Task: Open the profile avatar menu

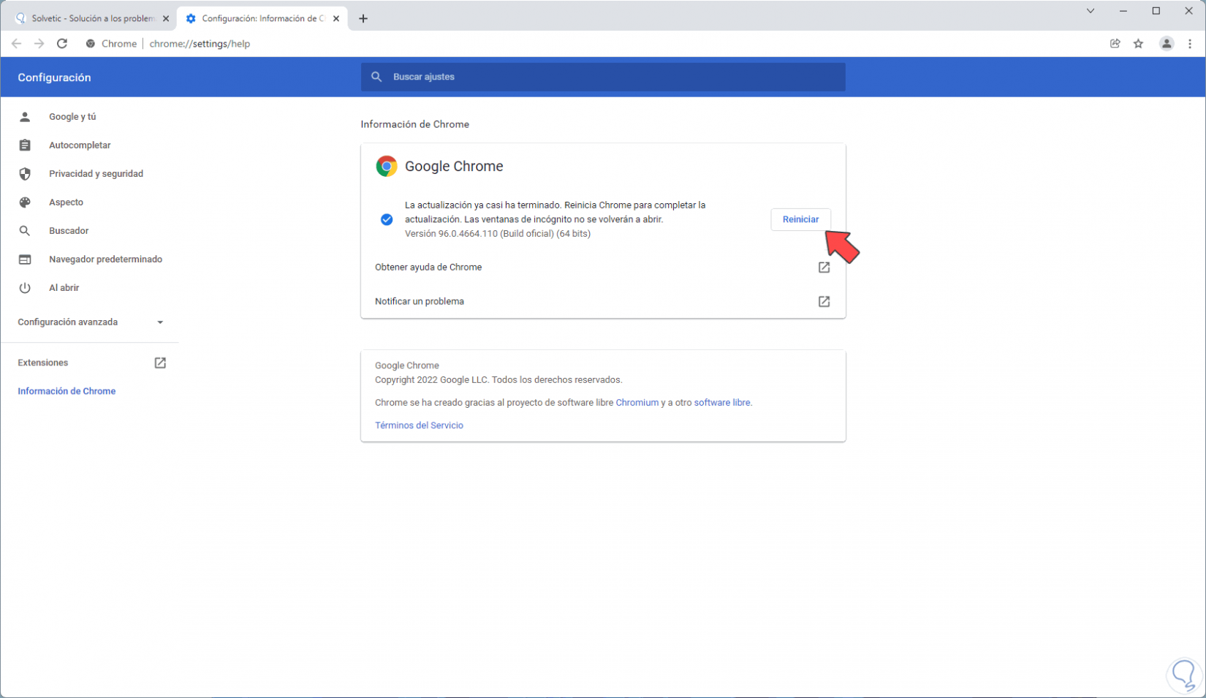Action: click(1167, 44)
